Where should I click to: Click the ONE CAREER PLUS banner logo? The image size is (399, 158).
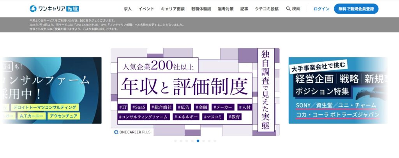[132, 132]
